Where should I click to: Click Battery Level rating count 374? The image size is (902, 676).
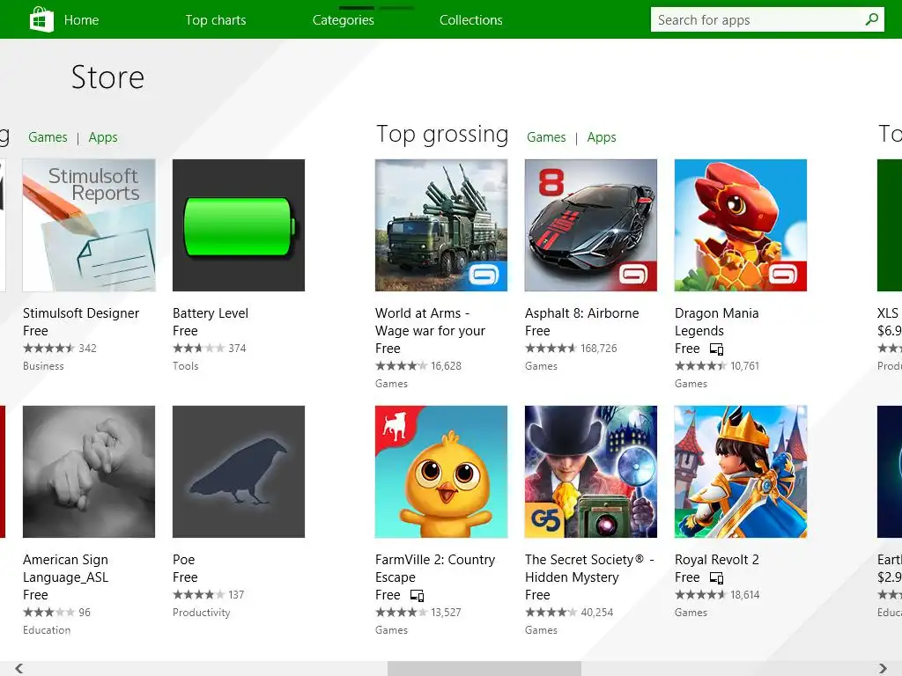[237, 349]
